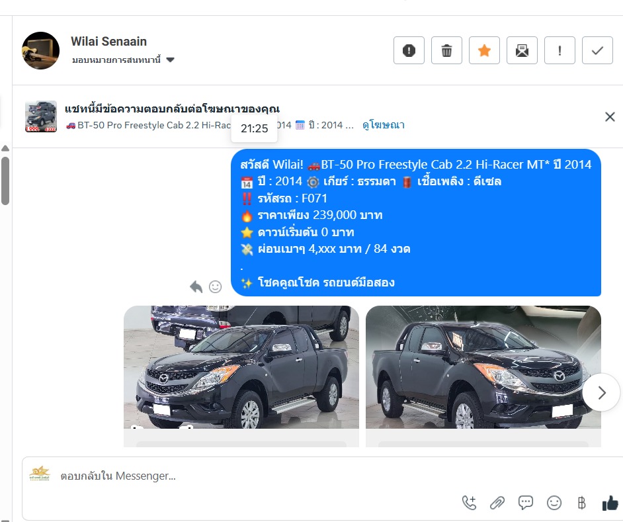
Task: Mark conversation as unread via envelope icon
Action: (x=522, y=50)
